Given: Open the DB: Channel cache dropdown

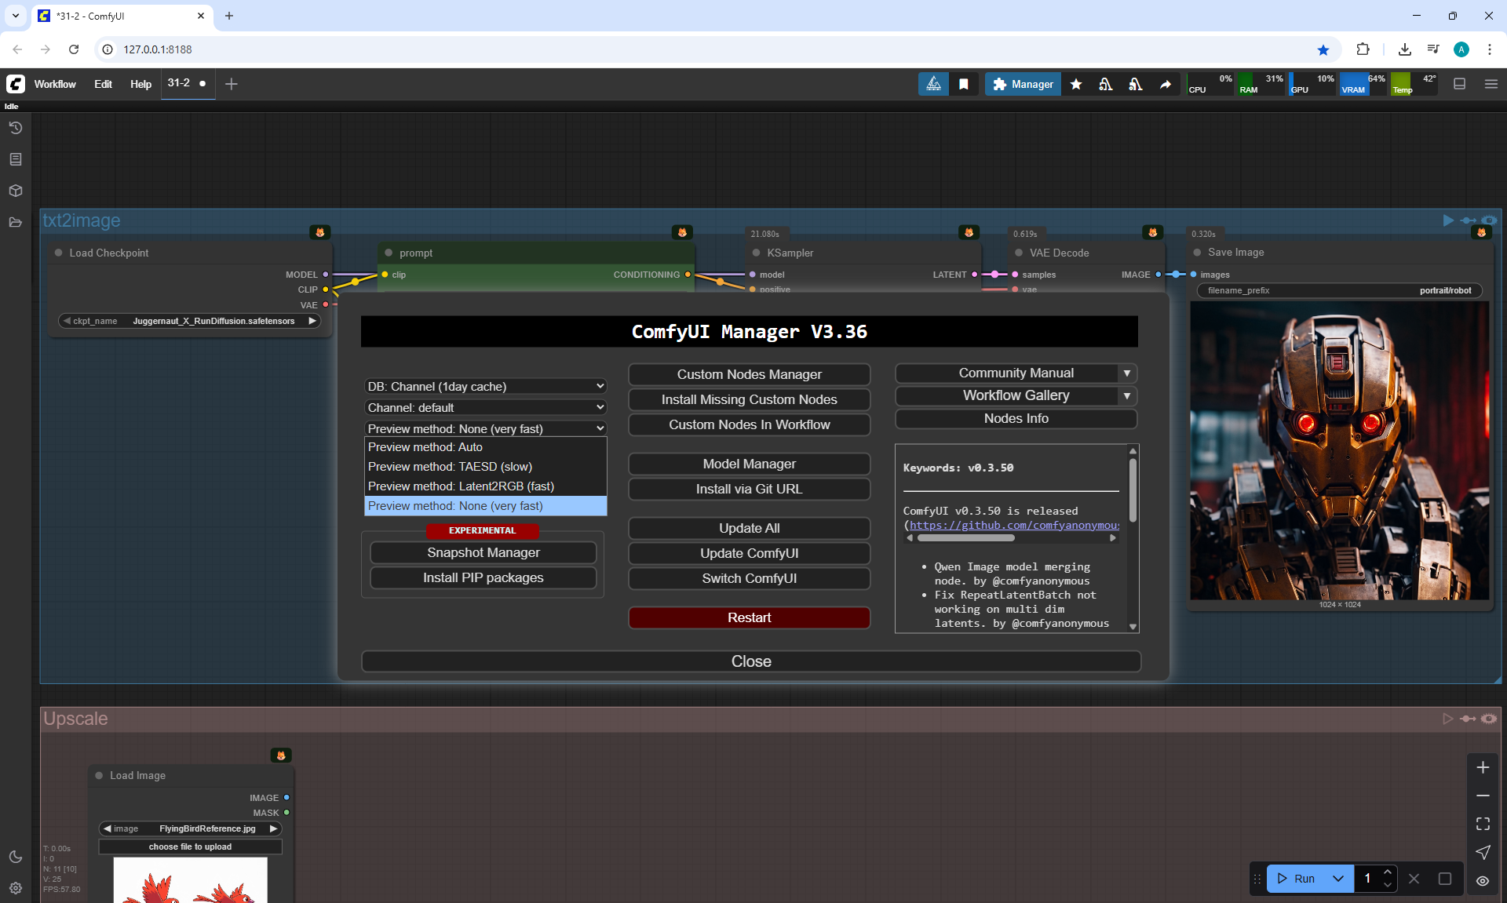Looking at the screenshot, I should tap(485, 387).
